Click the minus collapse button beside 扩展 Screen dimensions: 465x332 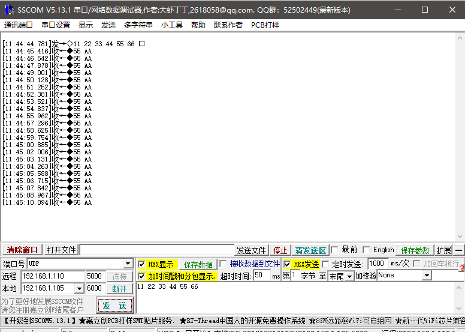pos(458,250)
